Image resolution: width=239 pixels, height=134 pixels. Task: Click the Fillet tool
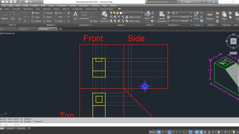(59, 17)
